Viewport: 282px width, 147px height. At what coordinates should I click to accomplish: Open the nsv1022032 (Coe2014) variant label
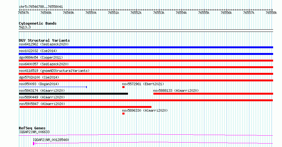pyautogui.click(x=38, y=51)
